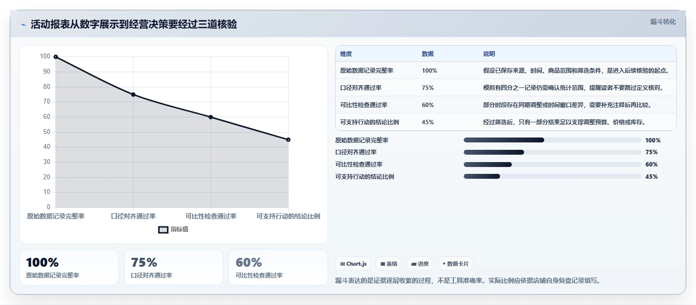Click the 漏斗转化 label in header
The width and height of the screenshot is (696, 305).
click(663, 22)
